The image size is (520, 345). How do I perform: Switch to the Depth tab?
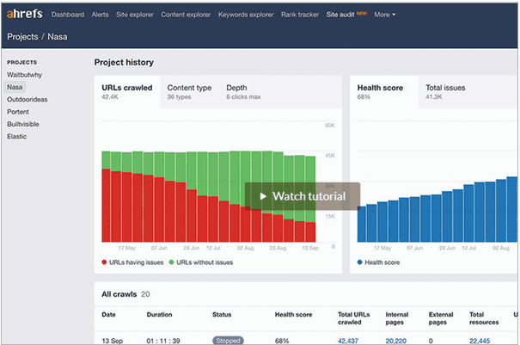click(243, 92)
